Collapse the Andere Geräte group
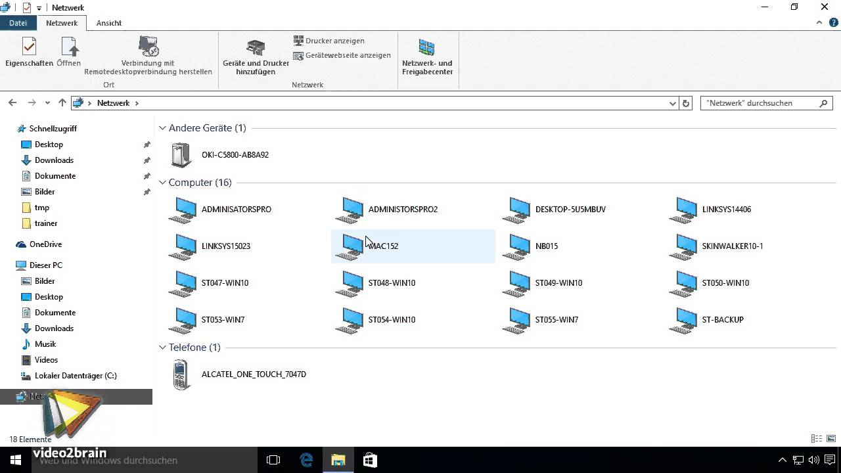This screenshot has width=841, height=473. click(x=162, y=128)
